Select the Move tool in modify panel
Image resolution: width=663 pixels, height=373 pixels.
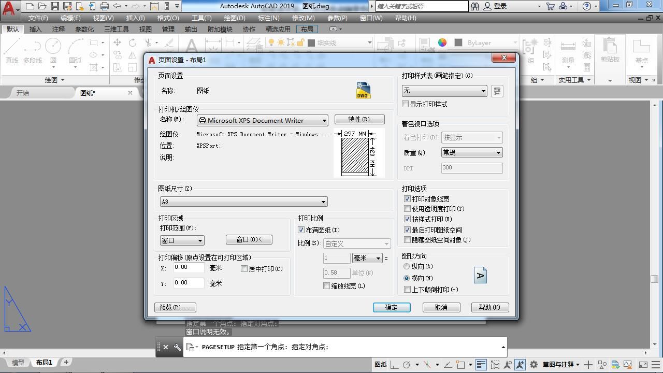[118, 43]
